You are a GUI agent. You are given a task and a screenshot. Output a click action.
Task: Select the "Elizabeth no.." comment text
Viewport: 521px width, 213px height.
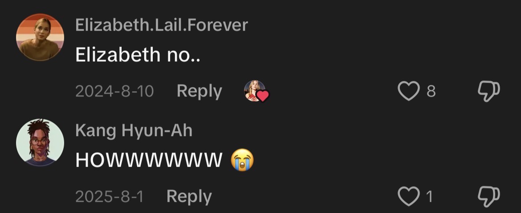138,54
